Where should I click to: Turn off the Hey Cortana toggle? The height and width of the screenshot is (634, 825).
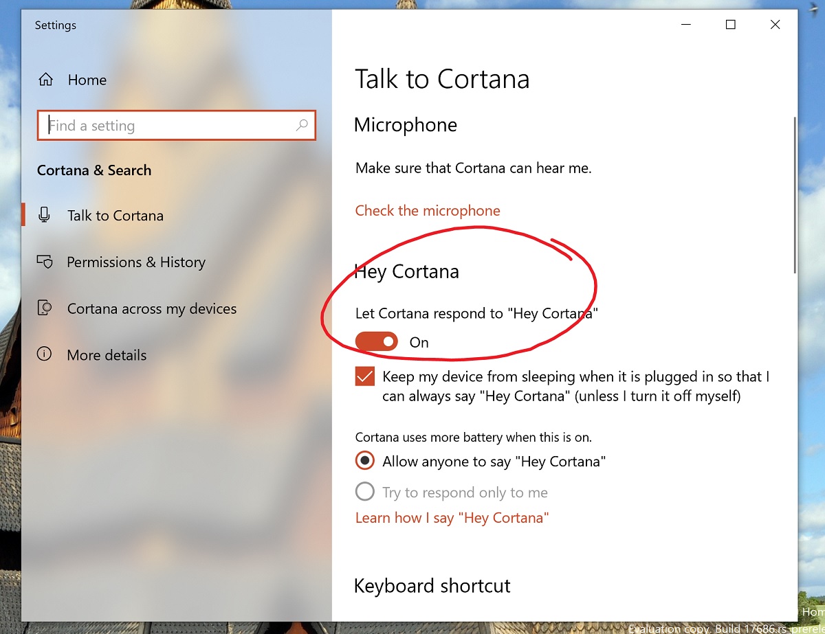tap(377, 341)
